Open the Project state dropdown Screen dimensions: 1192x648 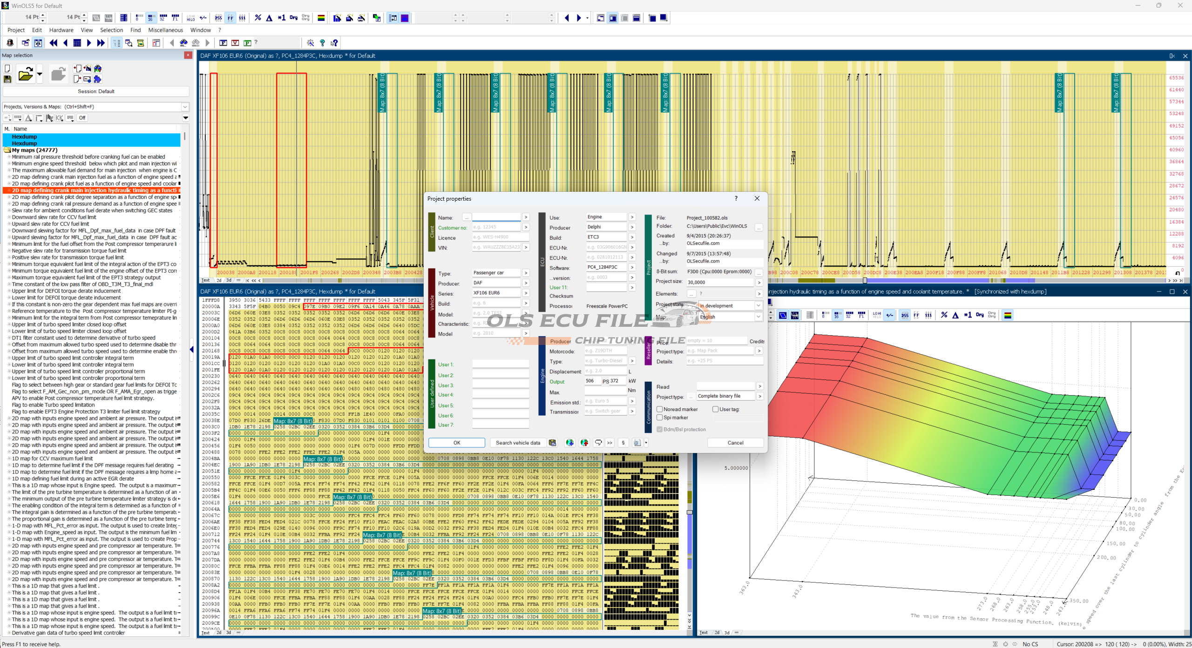click(x=758, y=306)
